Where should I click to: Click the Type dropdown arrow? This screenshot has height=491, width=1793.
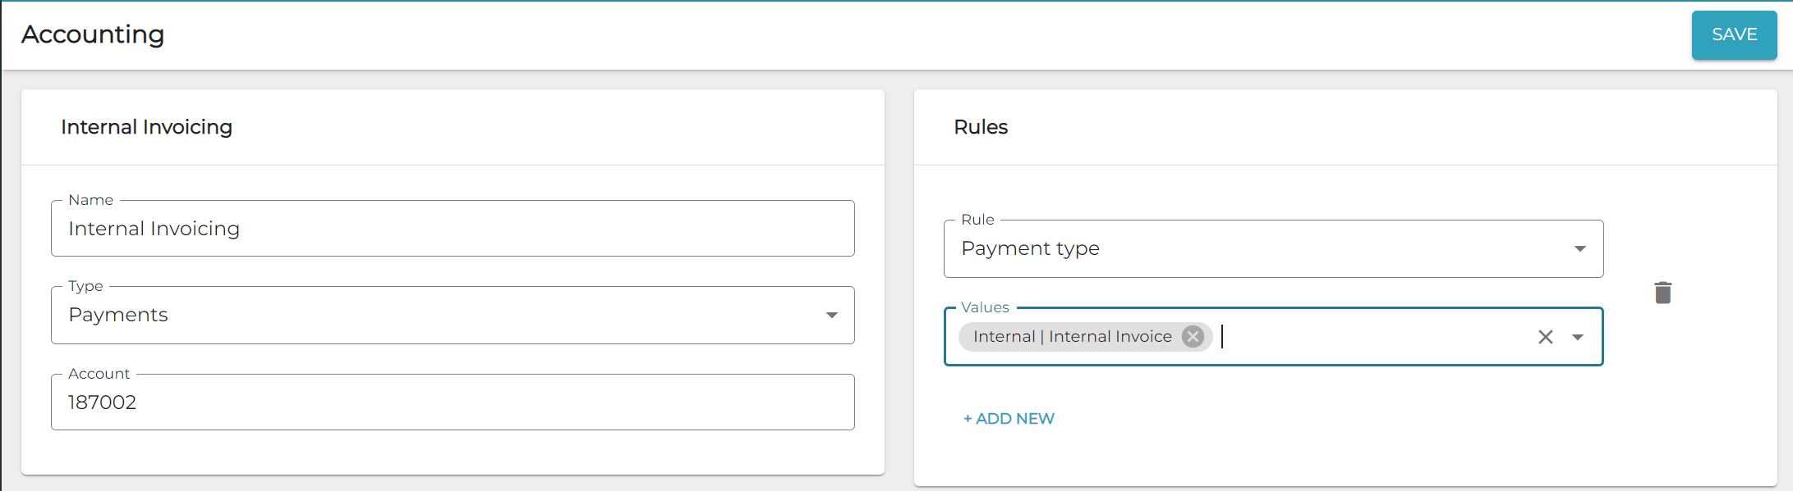831,315
